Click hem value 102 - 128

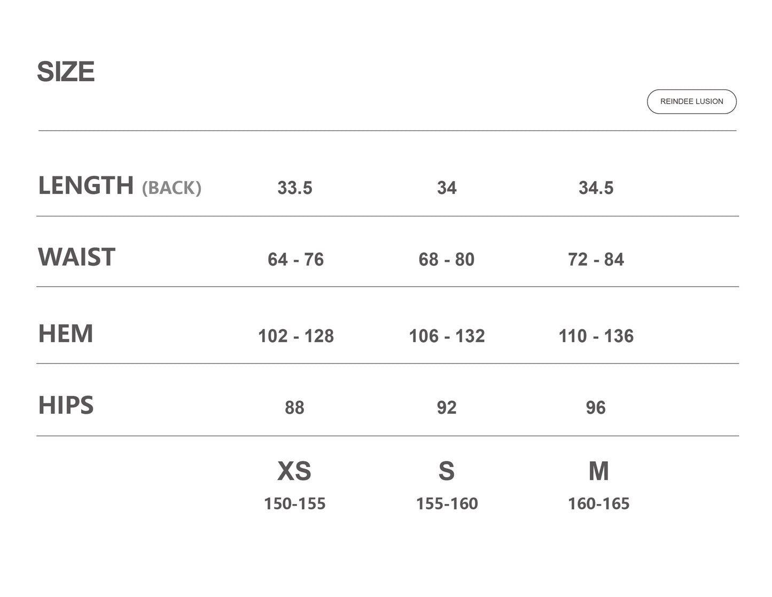[295, 336]
